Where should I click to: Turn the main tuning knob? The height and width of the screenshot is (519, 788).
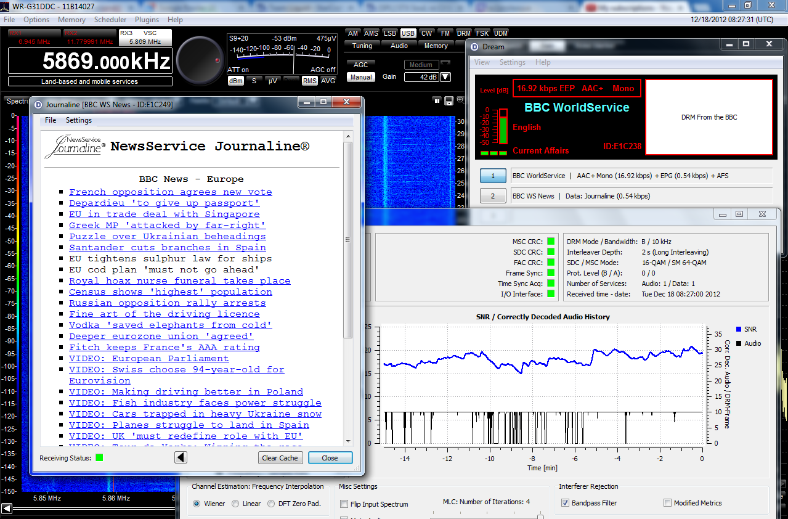(x=200, y=60)
